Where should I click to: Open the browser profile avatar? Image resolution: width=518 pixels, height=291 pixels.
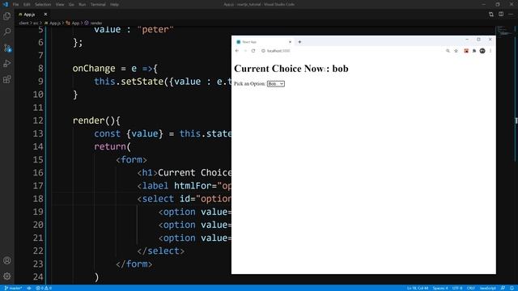482,51
